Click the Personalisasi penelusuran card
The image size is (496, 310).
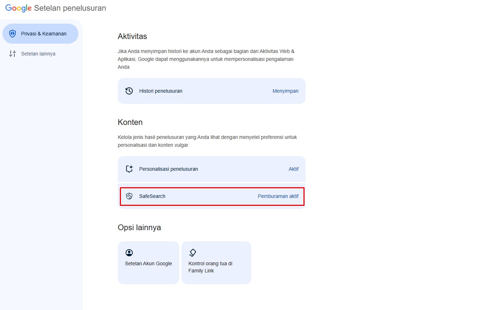click(211, 169)
